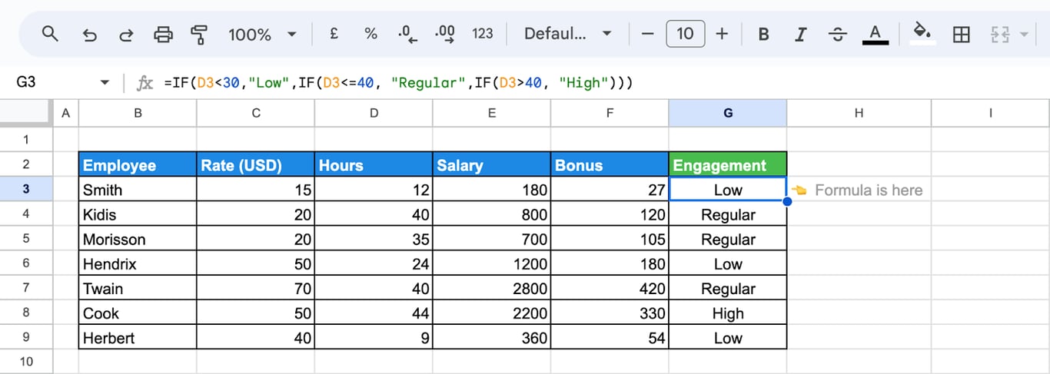Click the Rate (USD) header cell
This screenshot has width=1050, height=374.
click(x=256, y=164)
